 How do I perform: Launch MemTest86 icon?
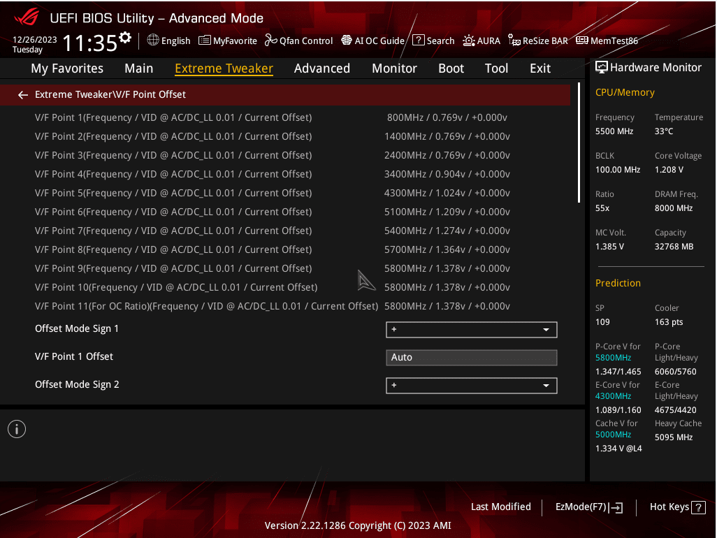pos(581,41)
